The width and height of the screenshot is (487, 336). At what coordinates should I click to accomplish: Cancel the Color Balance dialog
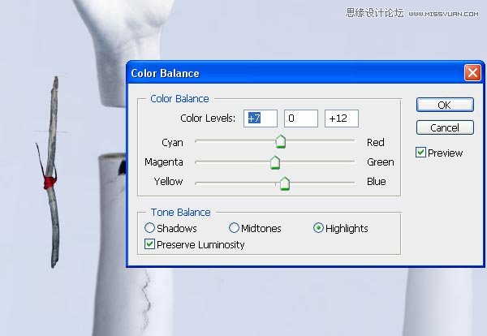coord(445,127)
